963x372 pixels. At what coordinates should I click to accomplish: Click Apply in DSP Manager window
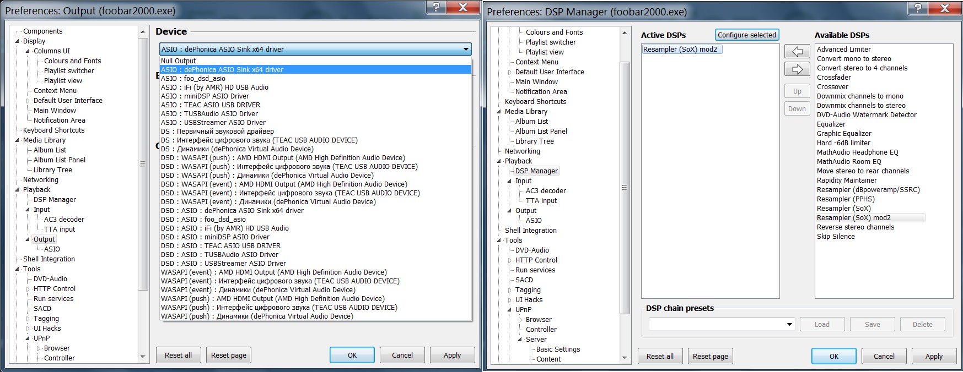click(934, 356)
